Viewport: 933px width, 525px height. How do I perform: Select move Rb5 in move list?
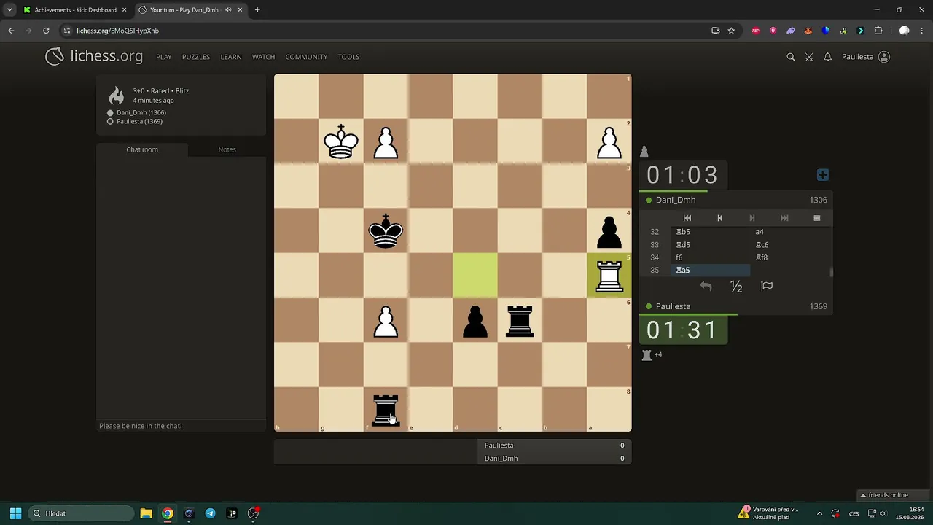(709, 232)
